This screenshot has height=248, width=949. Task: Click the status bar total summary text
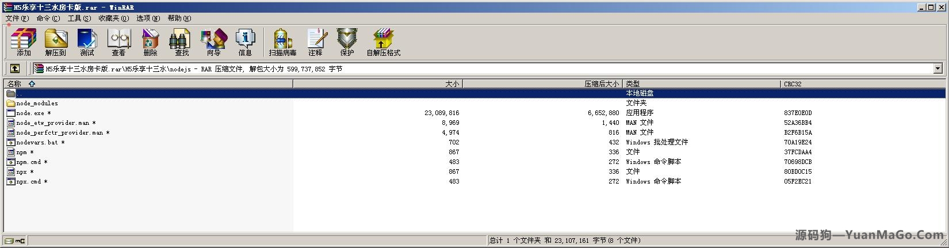(565, 241)
